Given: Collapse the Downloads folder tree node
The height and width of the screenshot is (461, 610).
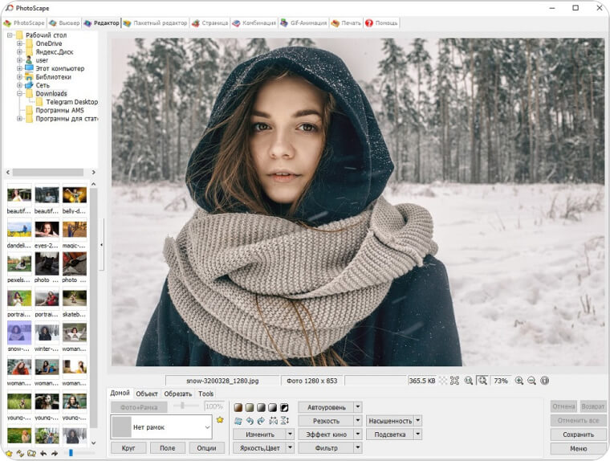Looking at the screenshot, I should (19, 94).
